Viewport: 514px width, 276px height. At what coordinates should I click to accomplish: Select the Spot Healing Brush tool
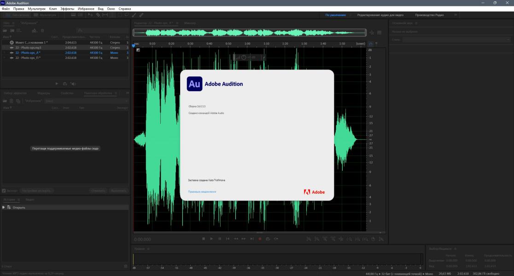coord(141,15)
